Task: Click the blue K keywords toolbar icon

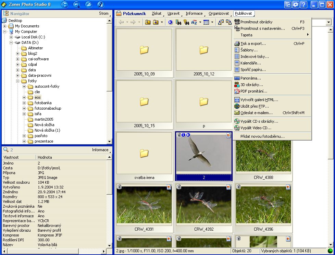Action: [x=170, y=22]
